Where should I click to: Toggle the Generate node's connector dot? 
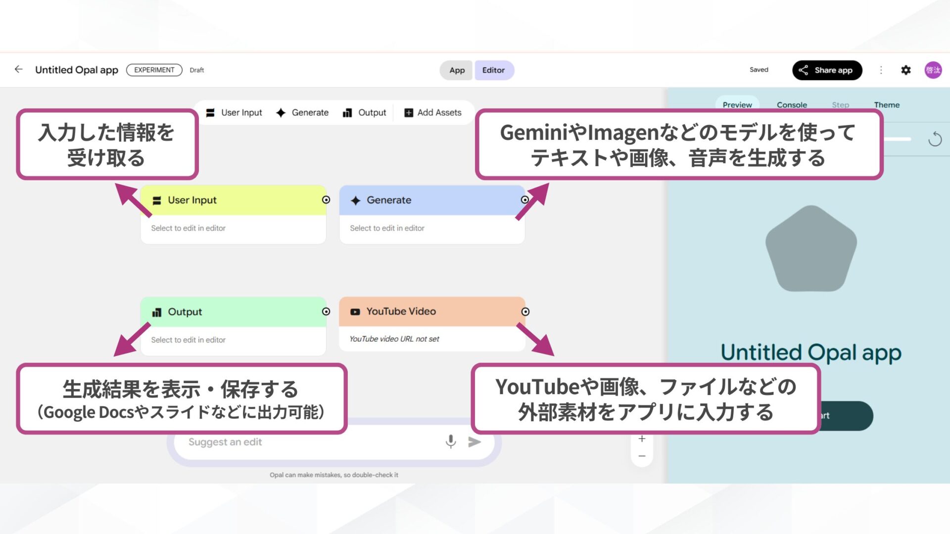524,200
